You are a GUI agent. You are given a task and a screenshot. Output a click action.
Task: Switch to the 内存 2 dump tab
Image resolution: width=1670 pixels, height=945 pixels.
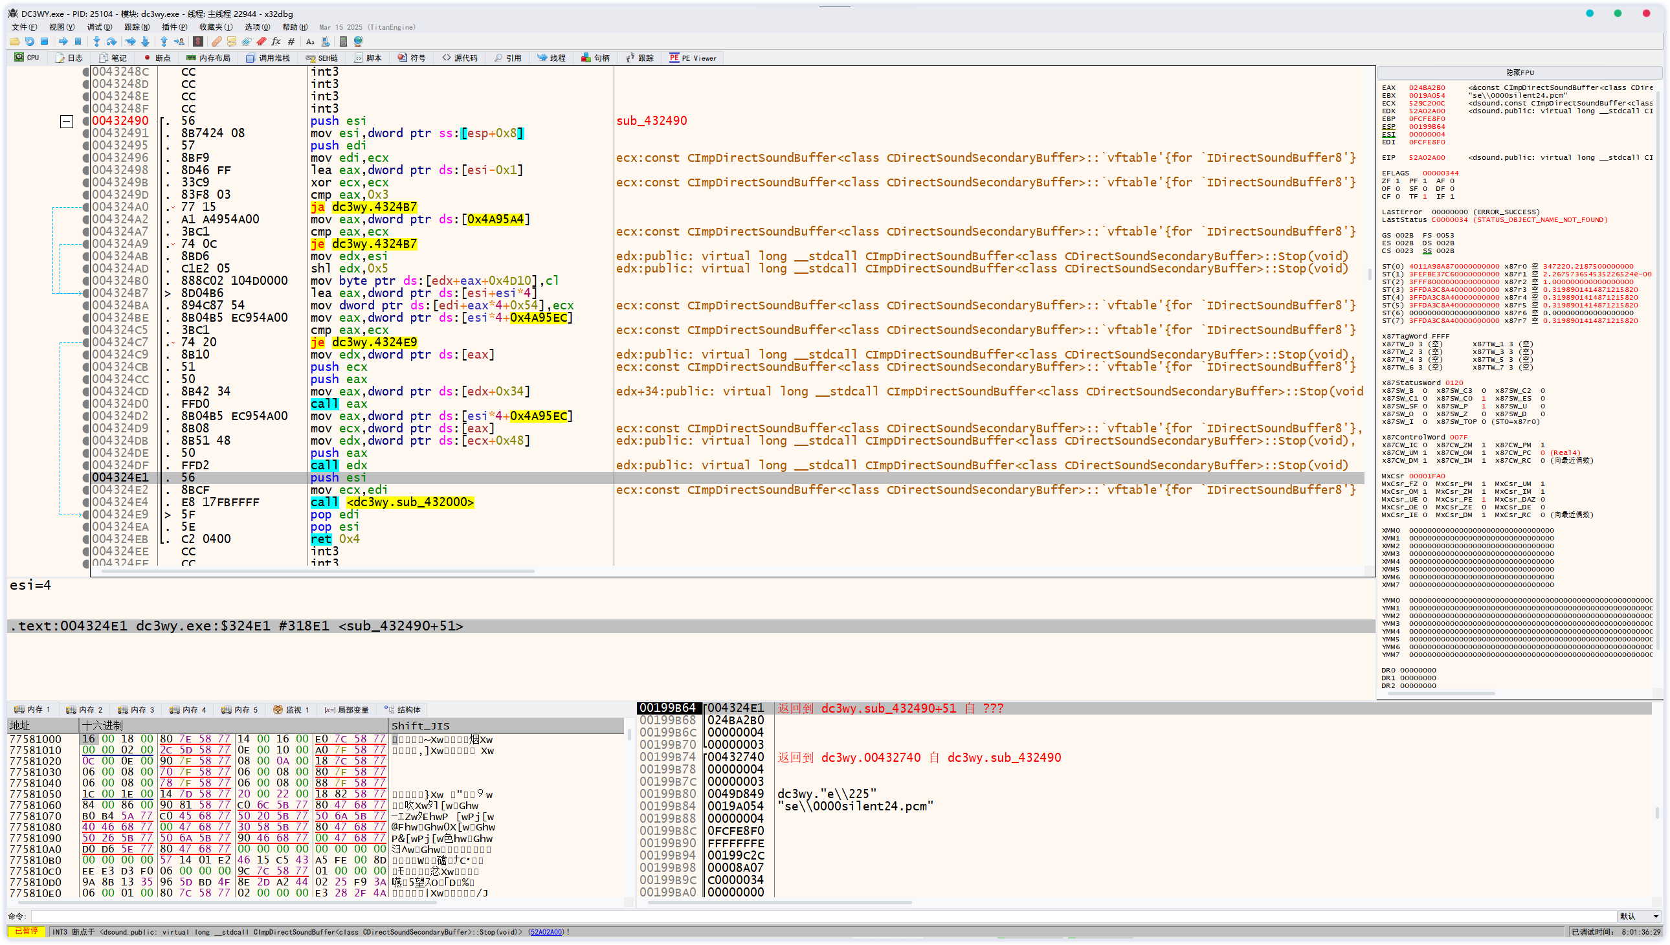click(x=85, y=710)
